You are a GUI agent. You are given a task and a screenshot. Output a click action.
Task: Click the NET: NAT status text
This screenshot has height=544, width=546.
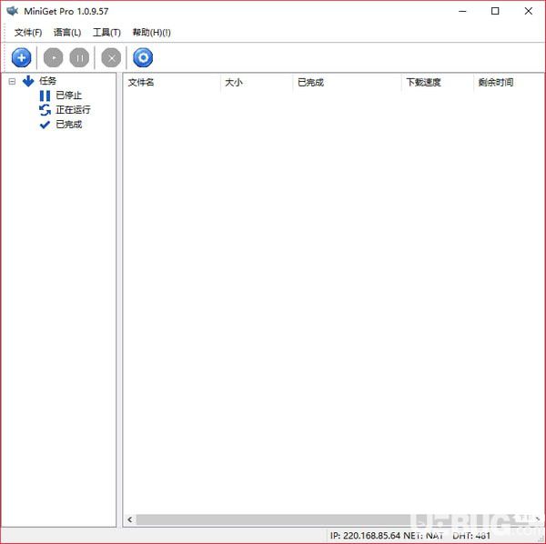click(x=423, y=535)
